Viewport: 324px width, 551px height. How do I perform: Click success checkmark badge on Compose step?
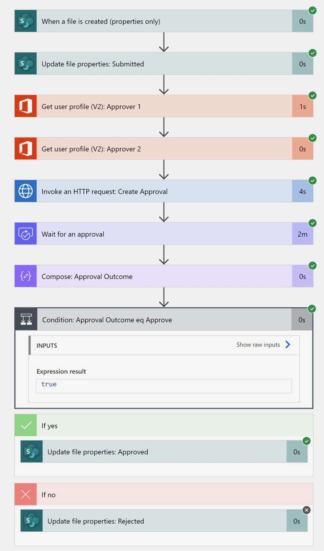313,266
